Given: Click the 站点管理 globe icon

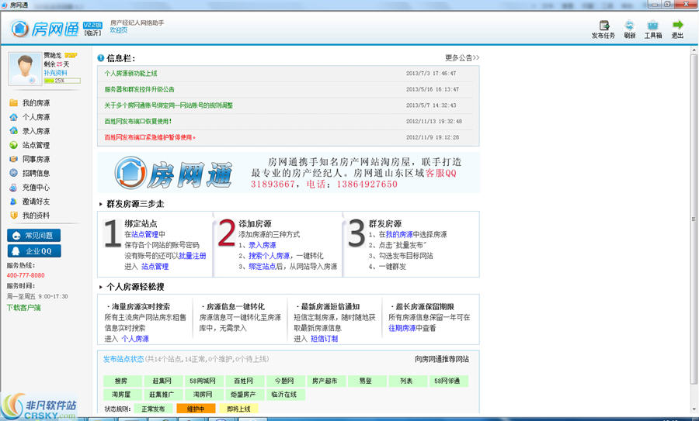Looking at the screenshot, I should coord(13,145).
